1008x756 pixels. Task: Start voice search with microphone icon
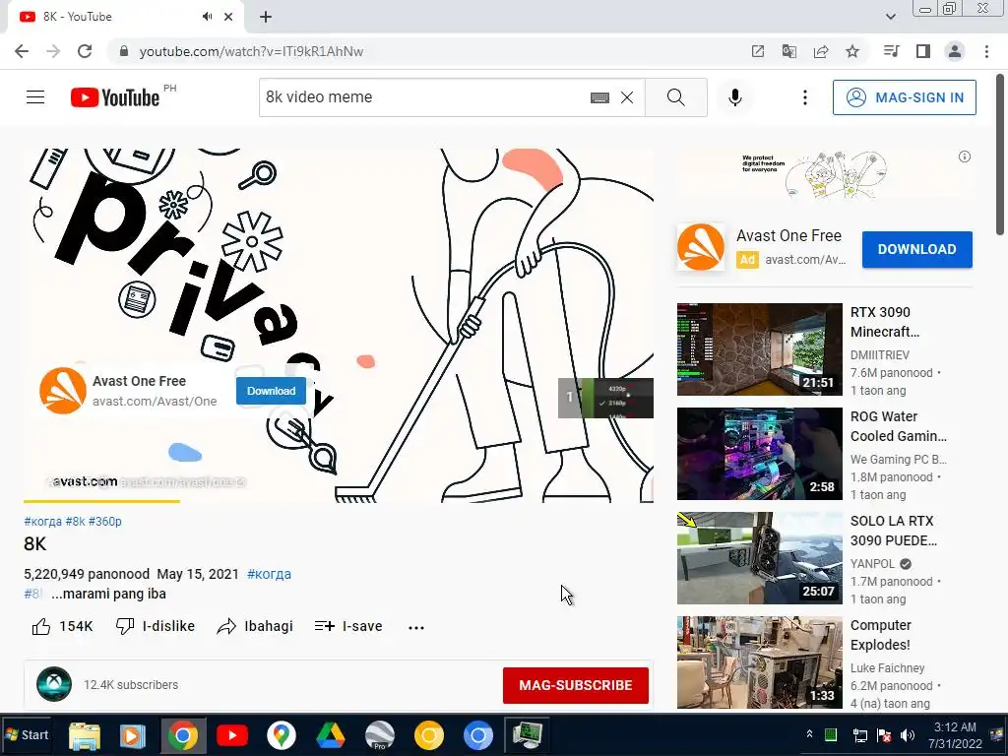(x=734, y=97)
